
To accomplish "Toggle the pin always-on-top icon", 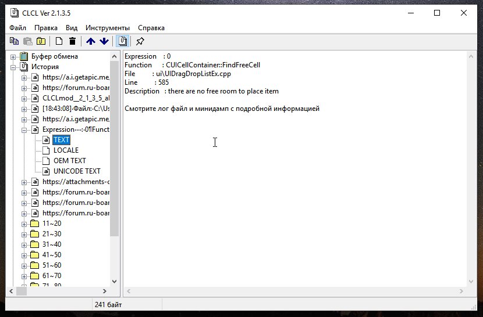I will tap(140, 41).
